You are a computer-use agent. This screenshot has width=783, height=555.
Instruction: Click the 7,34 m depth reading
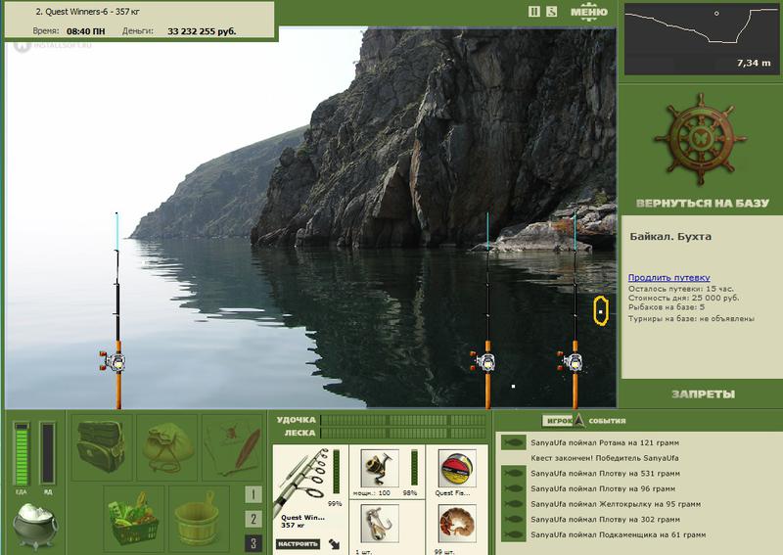(x=754, y=63)
